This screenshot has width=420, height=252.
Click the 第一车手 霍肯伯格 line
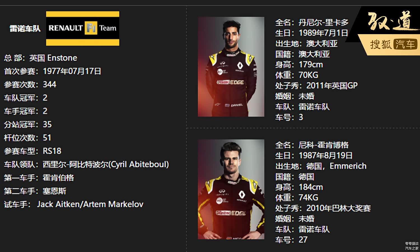[x=39, y=178]
